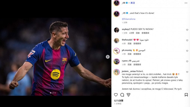Go to the next photo with the arrow
This screenshot has width=190, height=107.
click(x=108, y=57)
